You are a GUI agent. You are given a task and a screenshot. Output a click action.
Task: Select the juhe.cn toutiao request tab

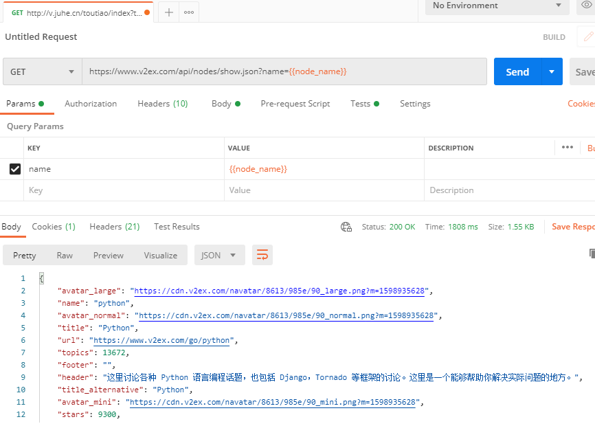(78, 13)
